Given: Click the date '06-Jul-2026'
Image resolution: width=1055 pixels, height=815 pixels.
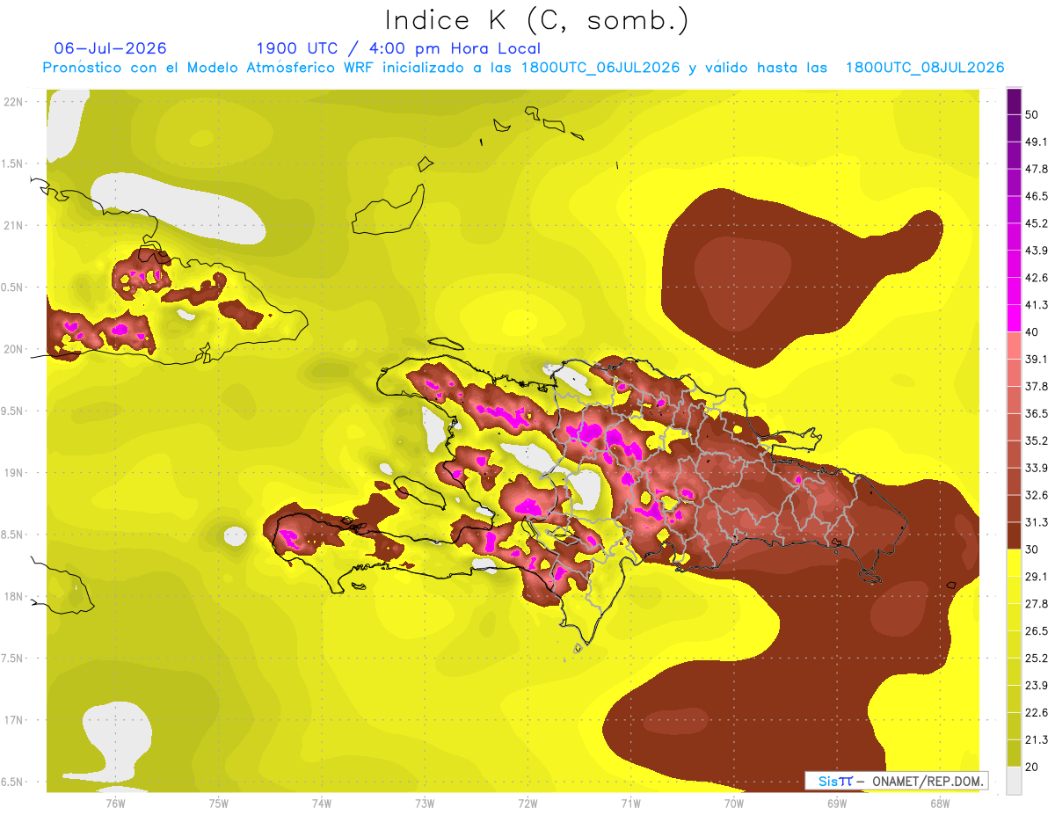Looking at the screenshot, I should click(x=111, y=48).
